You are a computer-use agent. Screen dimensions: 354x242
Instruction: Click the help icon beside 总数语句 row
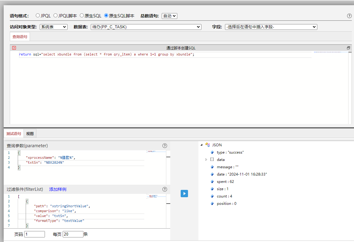pyautogui.click(x=349, y=16)
